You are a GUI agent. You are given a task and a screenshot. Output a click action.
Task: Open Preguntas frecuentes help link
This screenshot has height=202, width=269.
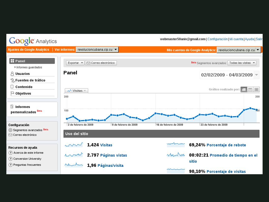[27, 165]
